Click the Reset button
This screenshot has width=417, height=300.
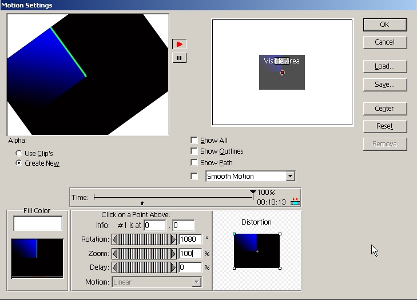click(x=385, y=126)
